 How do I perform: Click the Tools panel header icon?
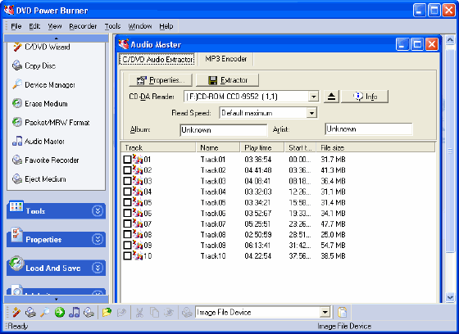16,206
